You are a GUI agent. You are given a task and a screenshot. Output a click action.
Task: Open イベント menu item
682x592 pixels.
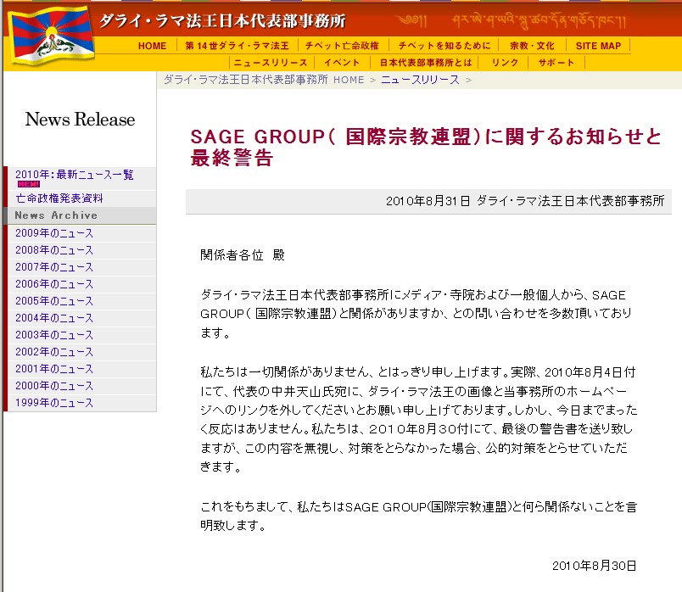(342, 63)
